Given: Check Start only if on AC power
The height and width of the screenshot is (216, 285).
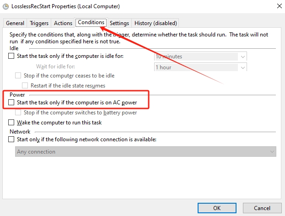Looking at the screenshot, I should pos(11,103).
